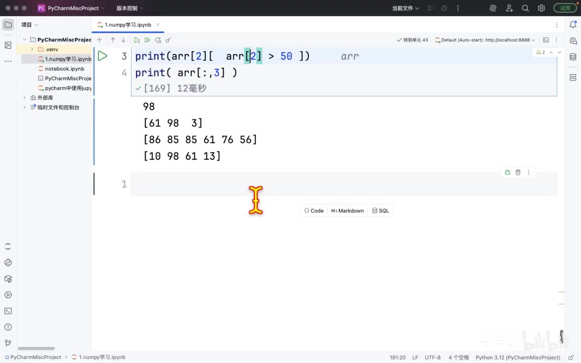Screen dimensions: 581x363
Task: Open Jupyter server Default localhost:8888 dropdown
Action: (485, 40)
